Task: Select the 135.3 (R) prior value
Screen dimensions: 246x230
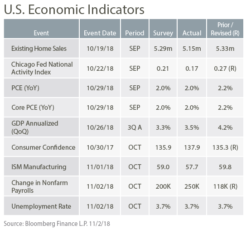Action: click(x=225, y=147)
